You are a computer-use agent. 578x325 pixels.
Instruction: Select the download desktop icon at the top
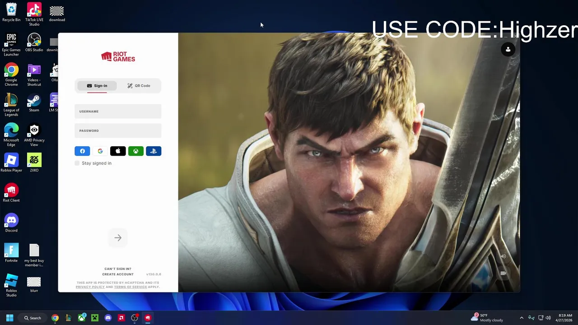[57, 13]
